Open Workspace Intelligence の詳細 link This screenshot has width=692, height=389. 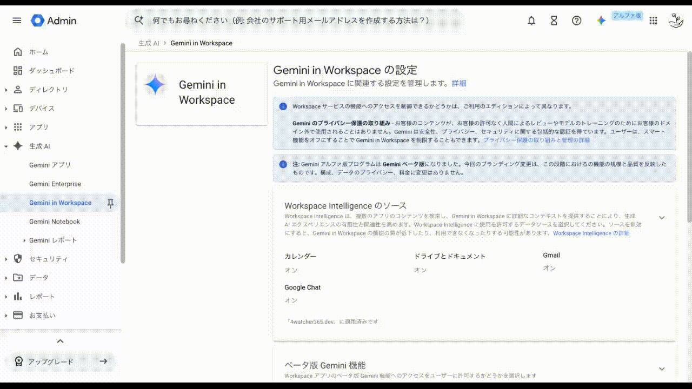(x=591, y=233)
